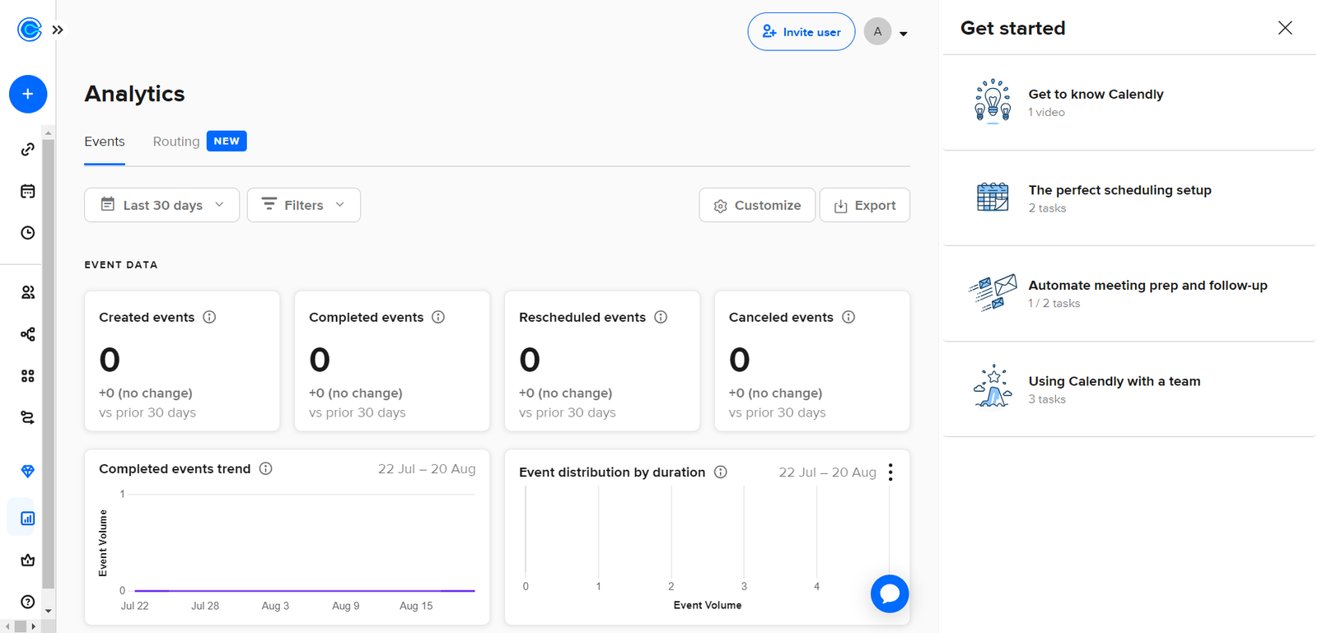Click info icon for Completed events trend
Image resolution: width=1318 pixels, height=633 pixels.
click(266, 468)
